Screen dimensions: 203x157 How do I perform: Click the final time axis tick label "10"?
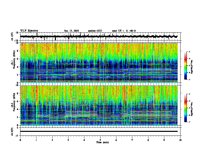point(180,140)
